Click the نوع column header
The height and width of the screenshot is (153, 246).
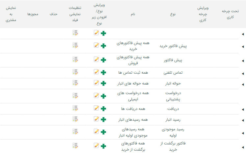point(173,14)
